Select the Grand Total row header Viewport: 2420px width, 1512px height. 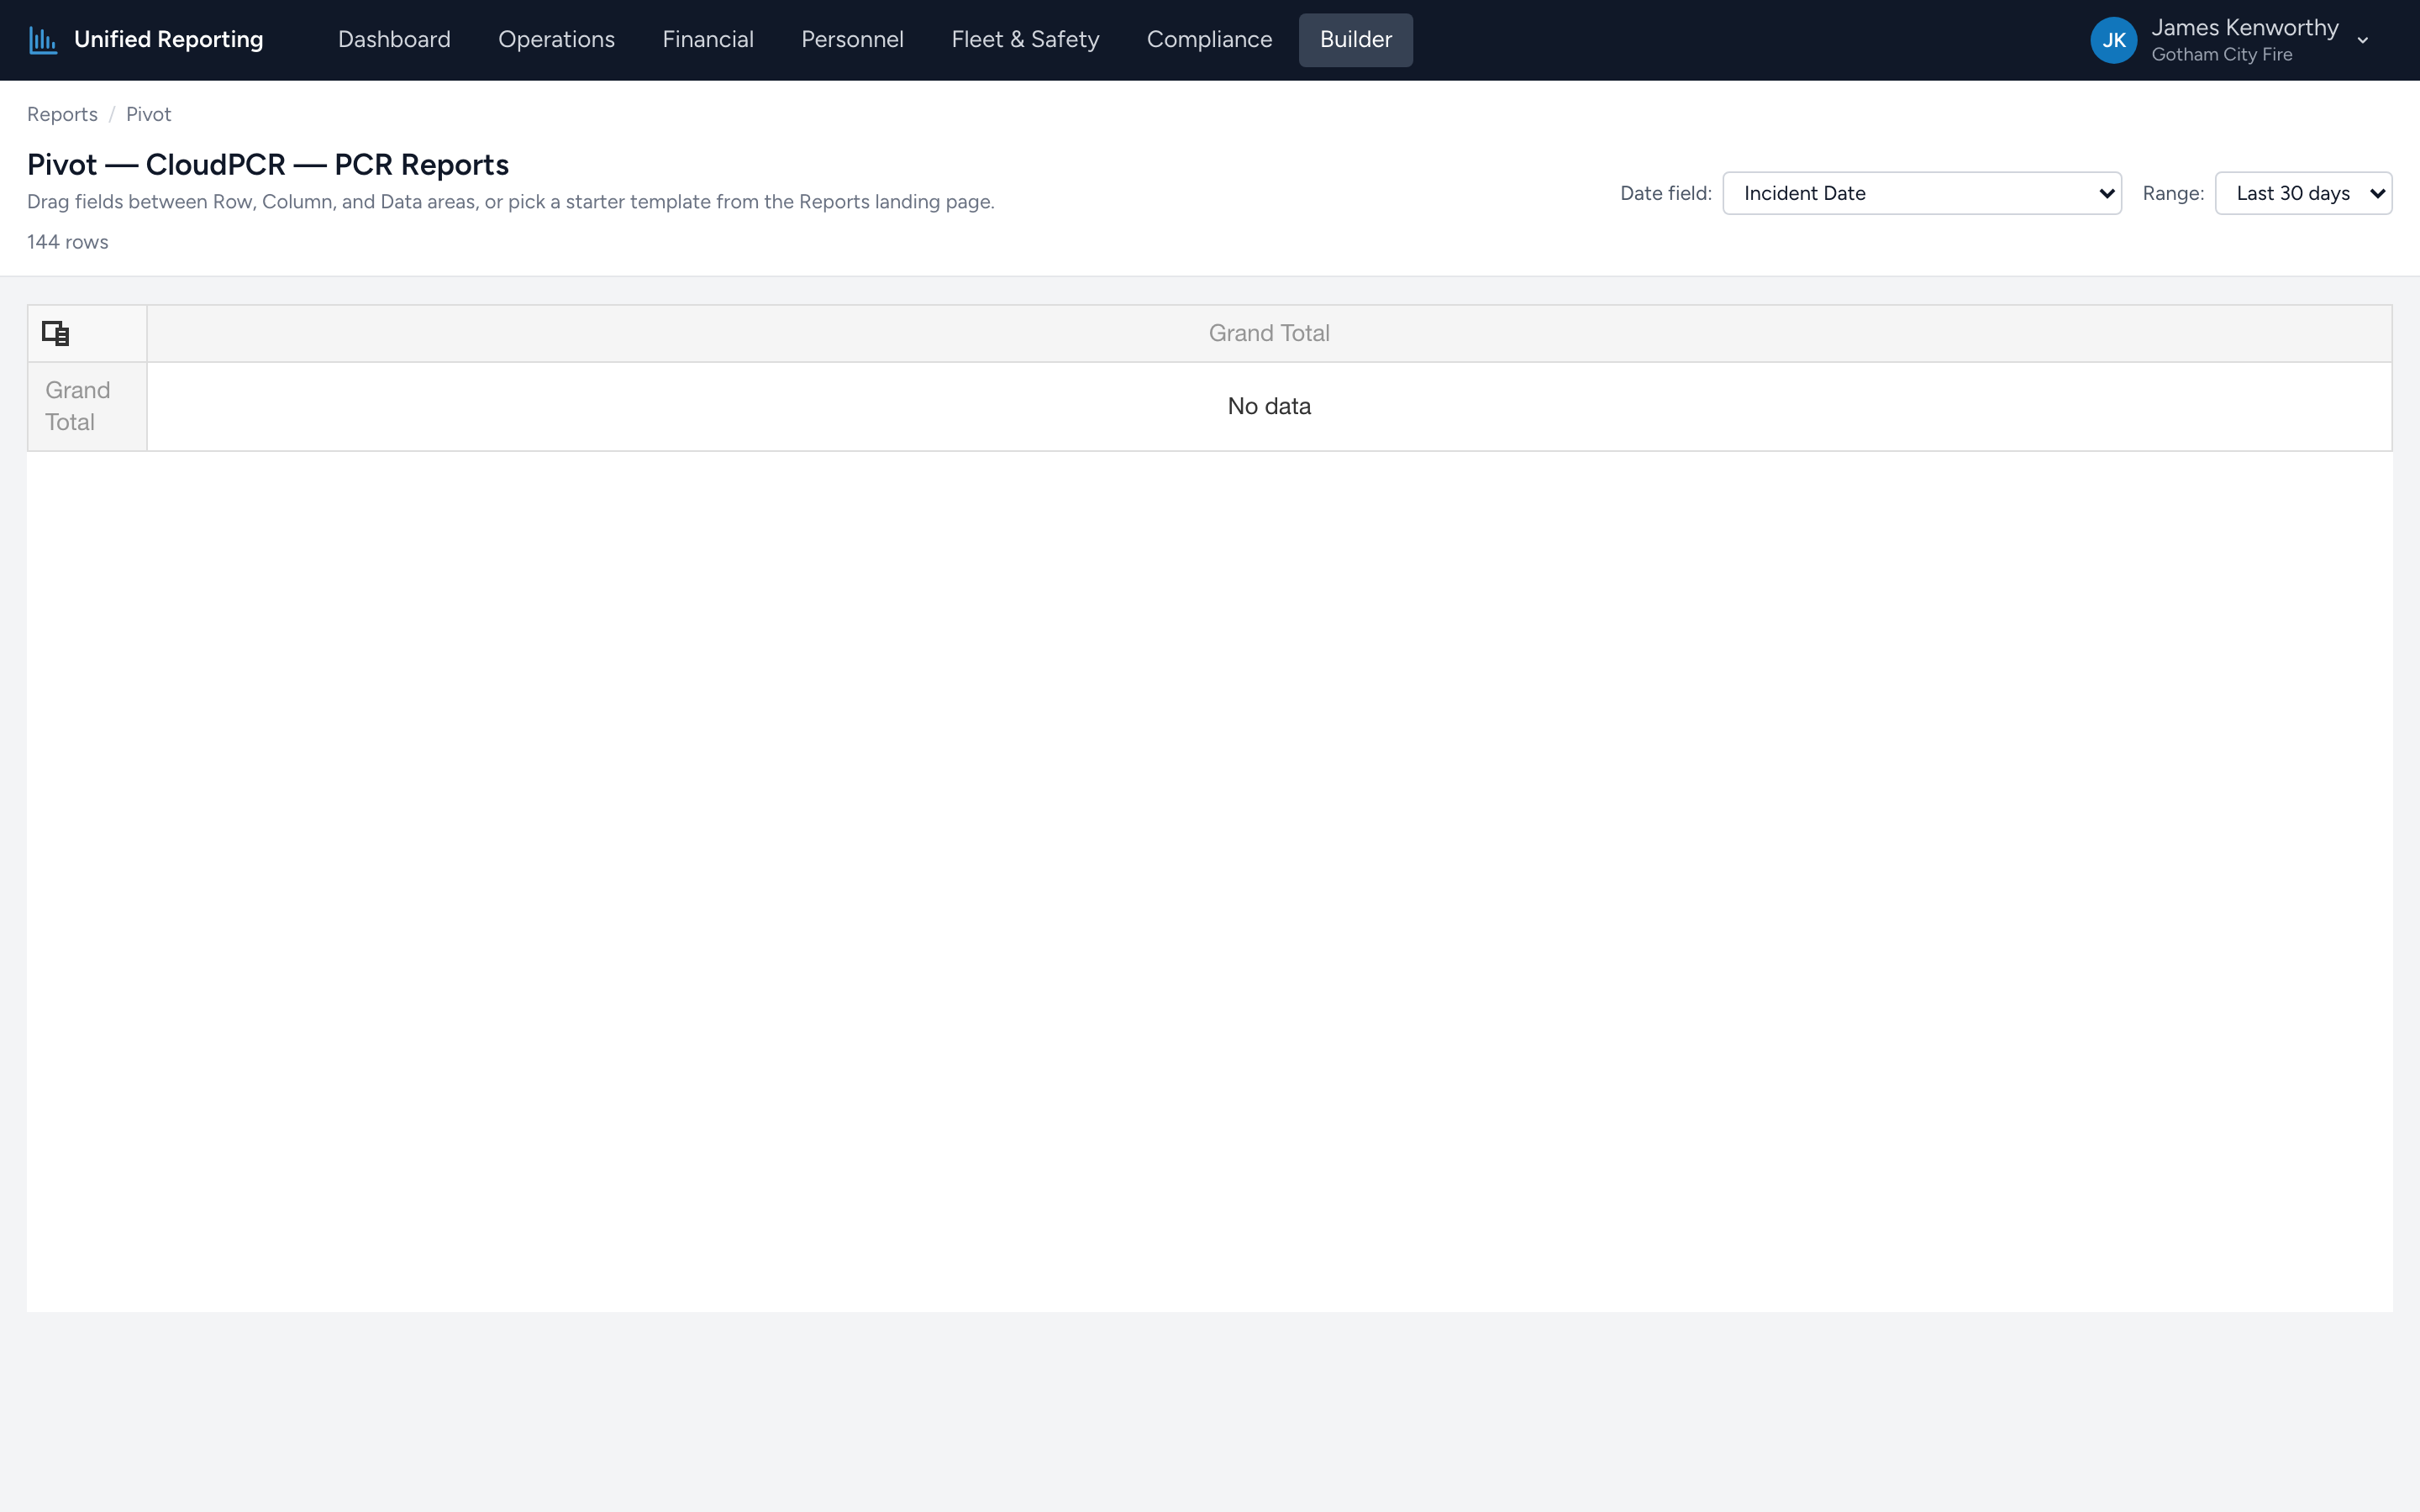pyautogui.click(x=87, y=406)
